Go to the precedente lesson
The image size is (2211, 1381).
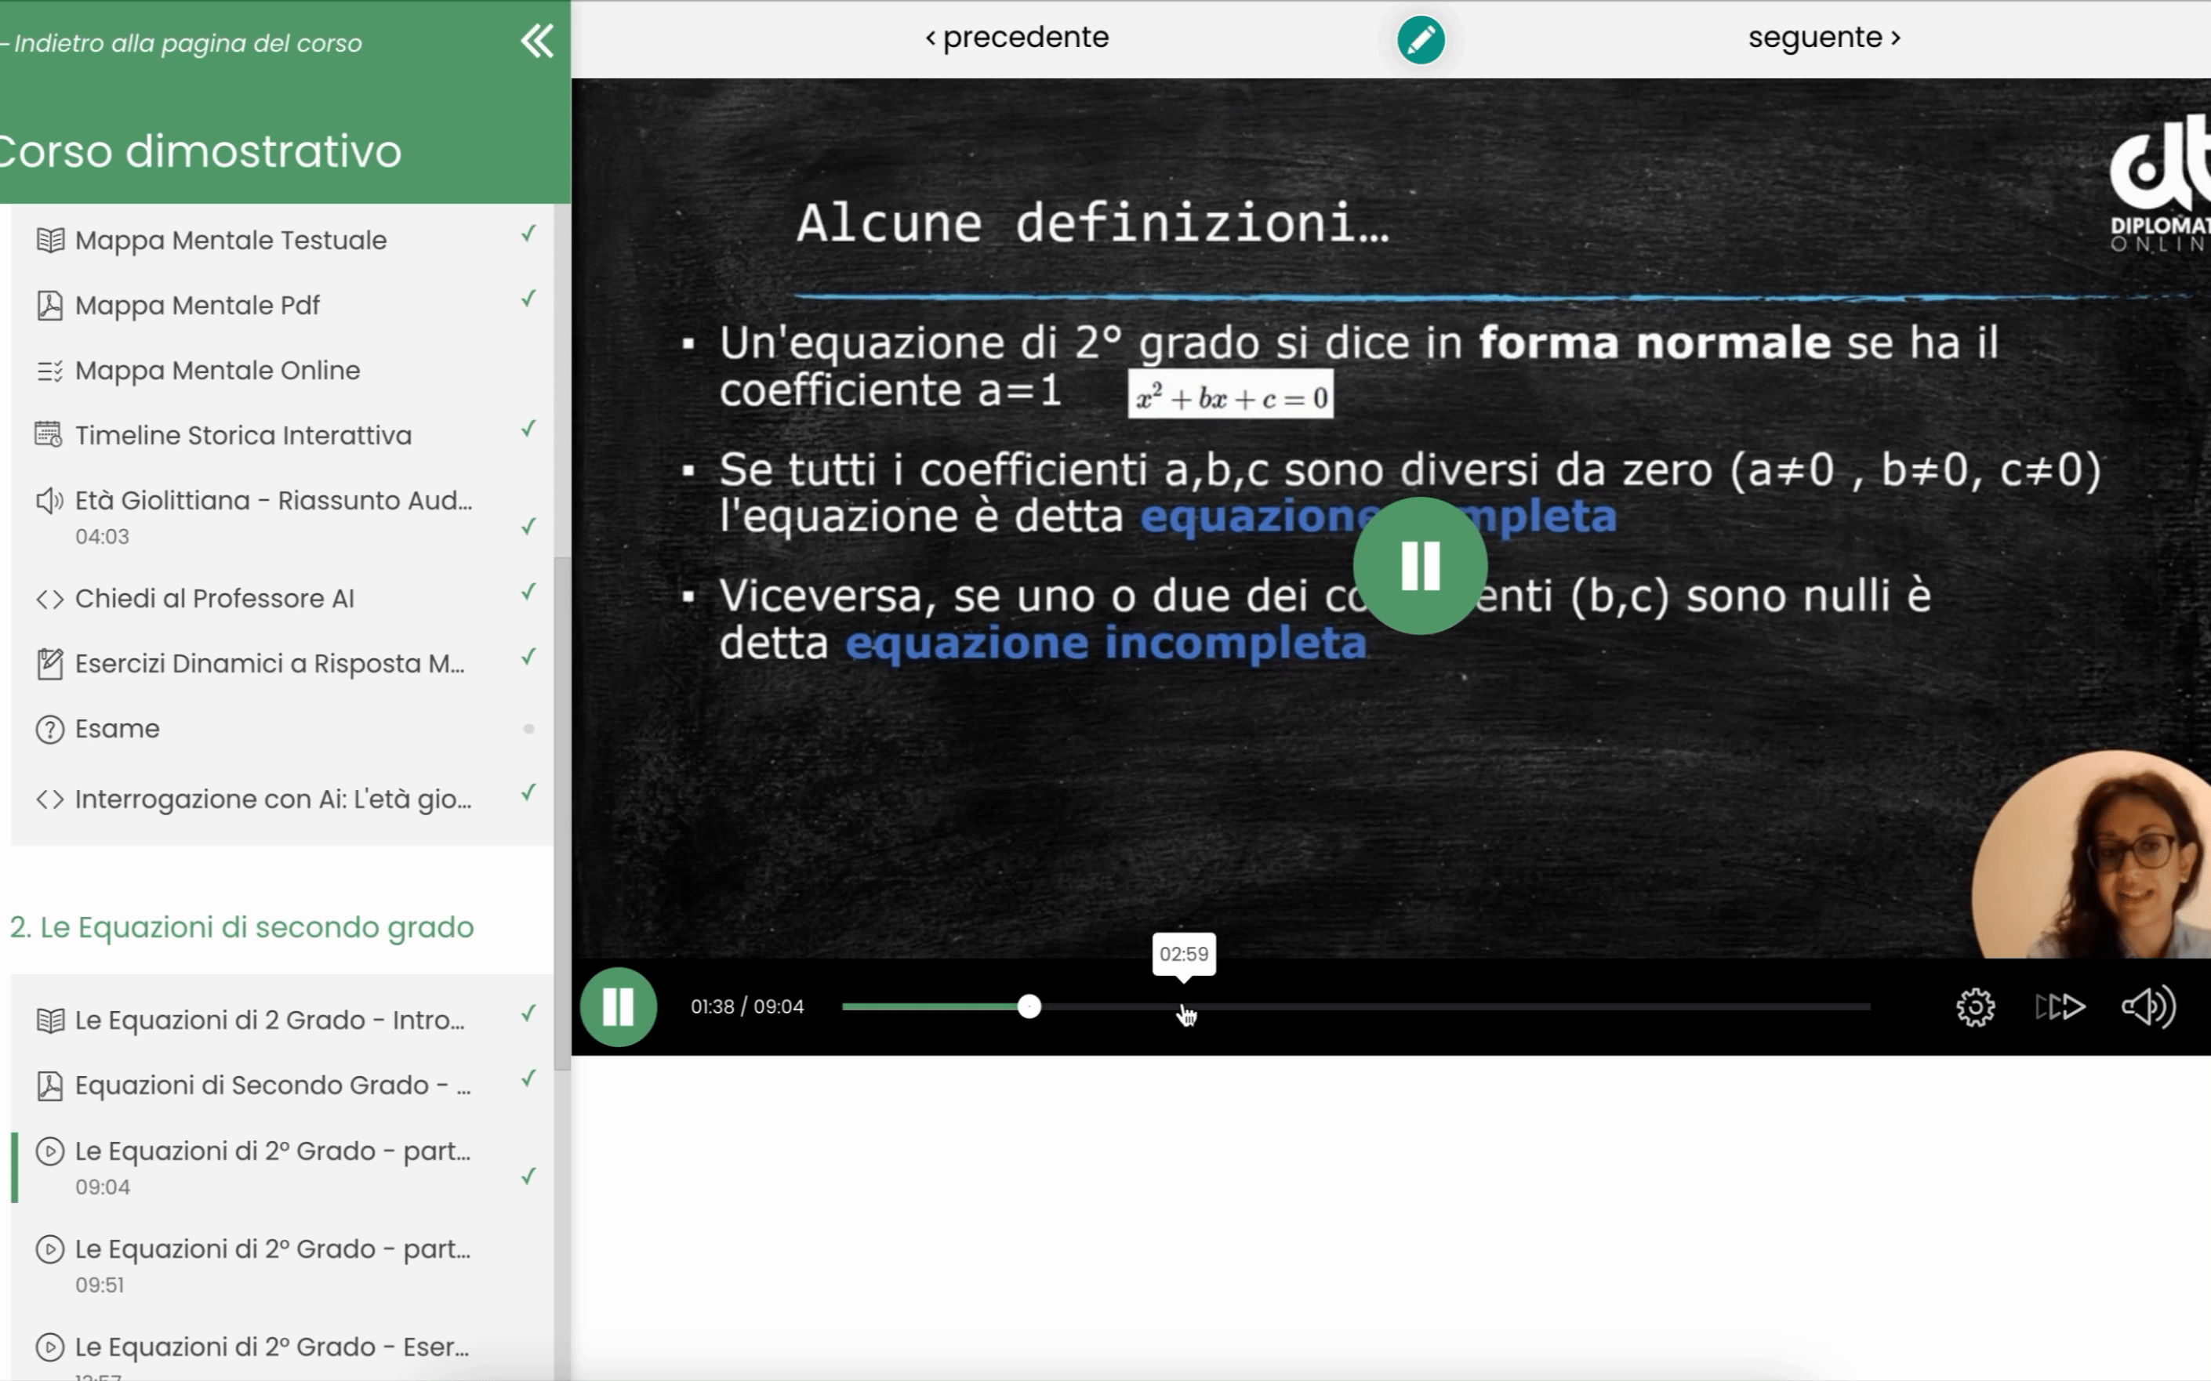[1017, 38]
